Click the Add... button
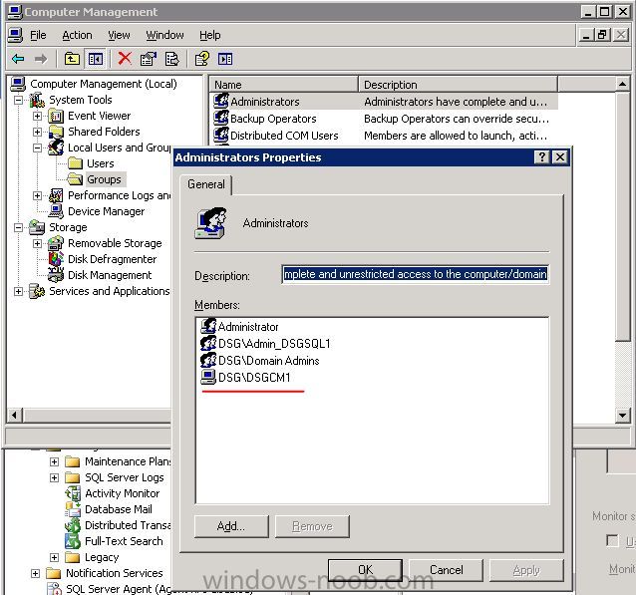Image resolution: width=636 pixels, height=595 pixels. [231, 526]
